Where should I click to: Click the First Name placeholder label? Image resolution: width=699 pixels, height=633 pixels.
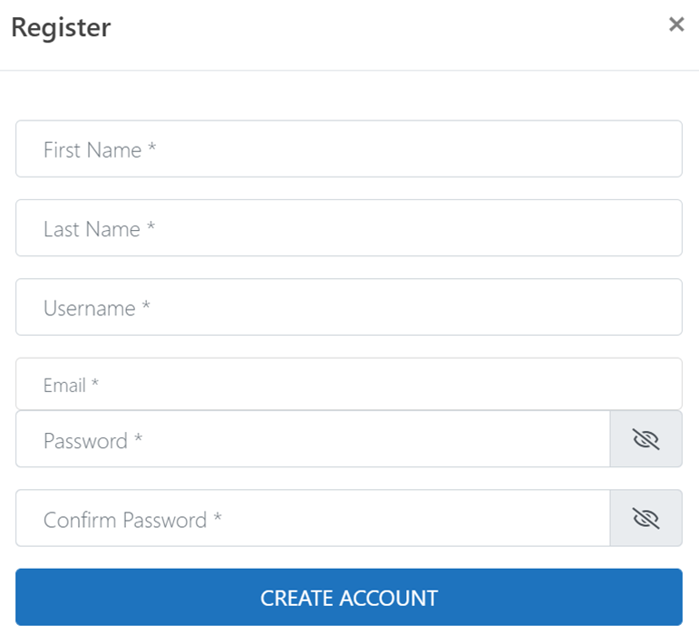(x=100, y=149)
